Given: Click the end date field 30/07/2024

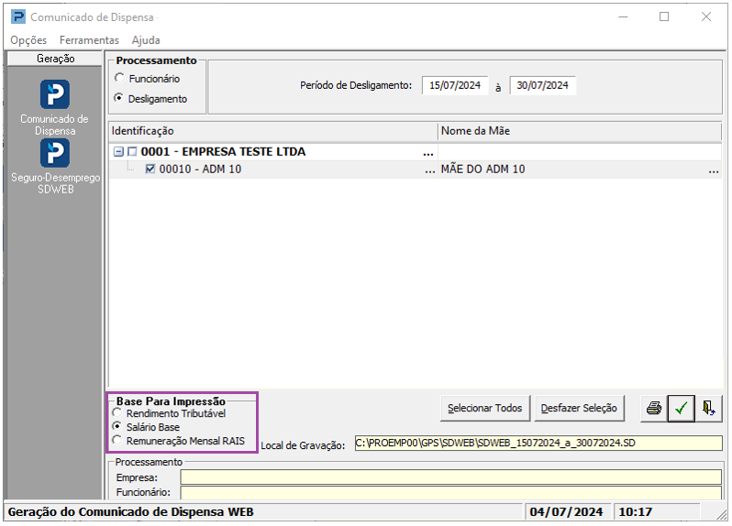Looking at the screenshot, I should (x=542, y=85).
